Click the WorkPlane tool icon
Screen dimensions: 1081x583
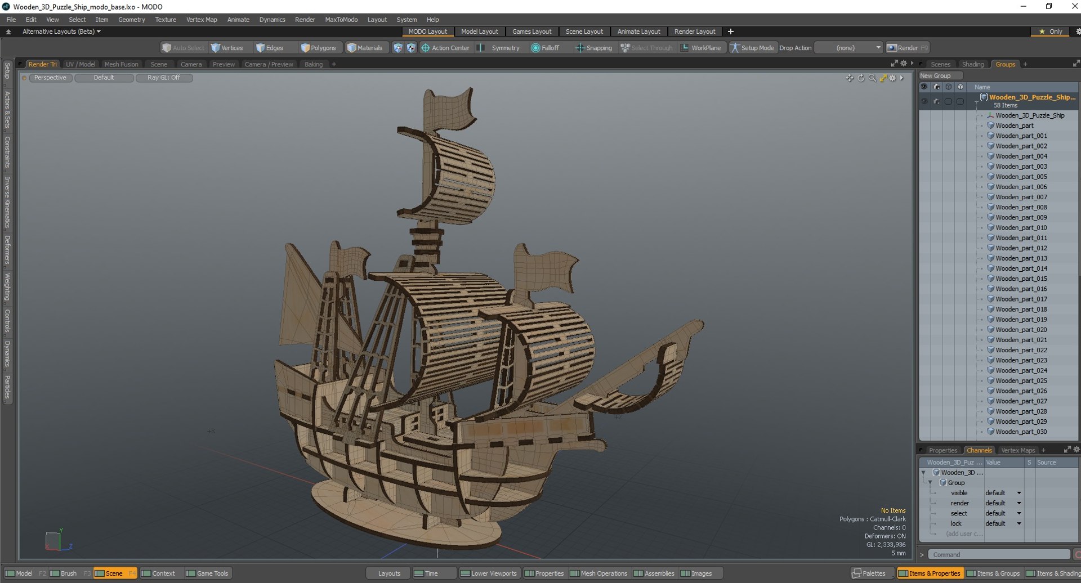(685, 48)
